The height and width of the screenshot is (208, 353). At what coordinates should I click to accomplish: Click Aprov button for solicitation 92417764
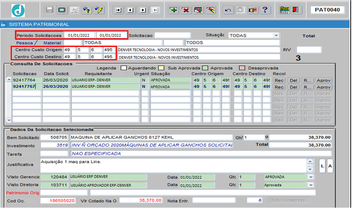click(x=324, y=80)
